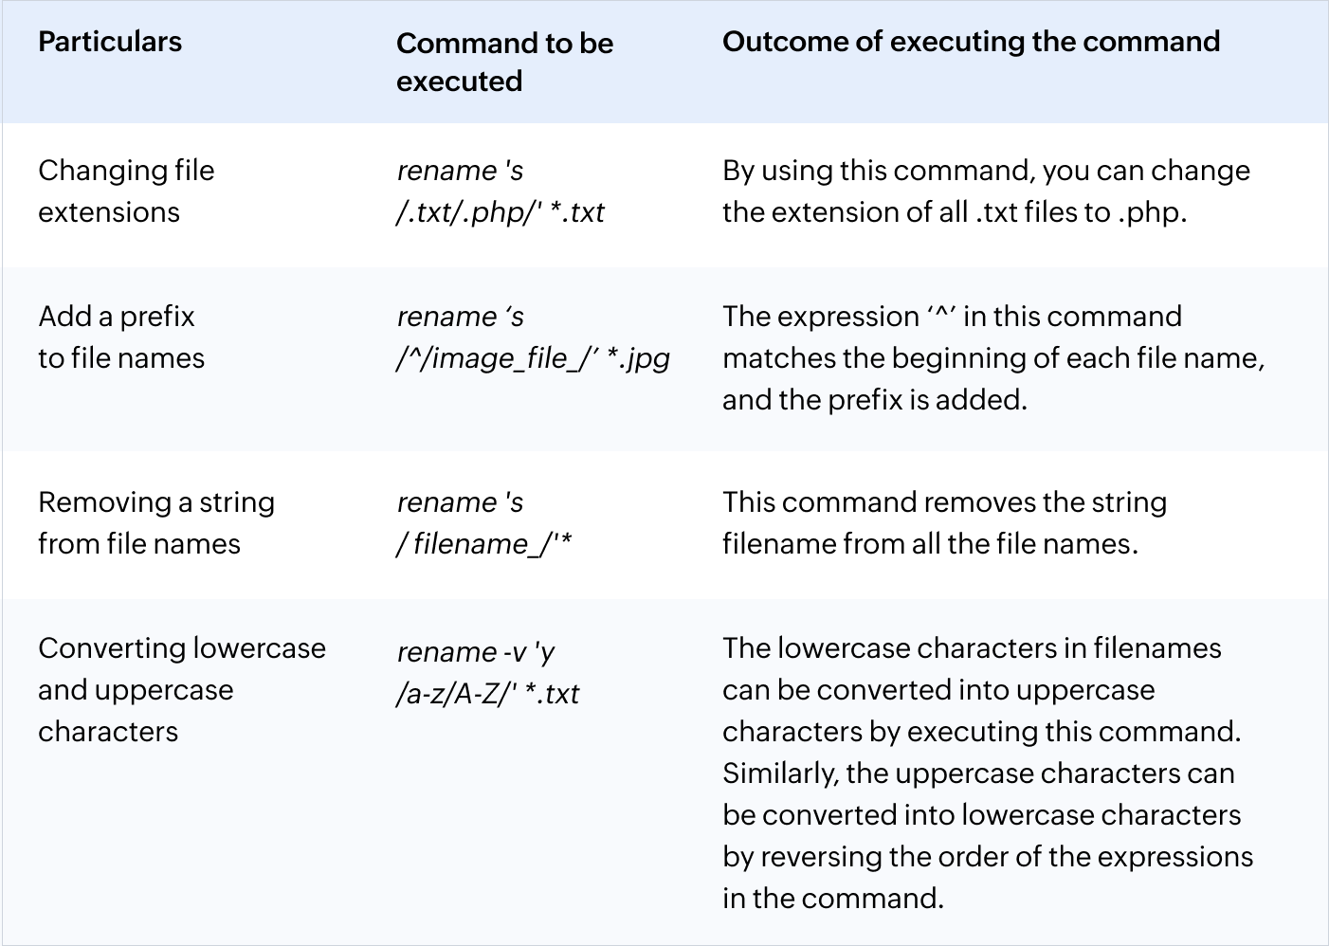Click the 'Command to be executed' header
This screenshot has width=1329, height=946.
click(x=504, y=62)
